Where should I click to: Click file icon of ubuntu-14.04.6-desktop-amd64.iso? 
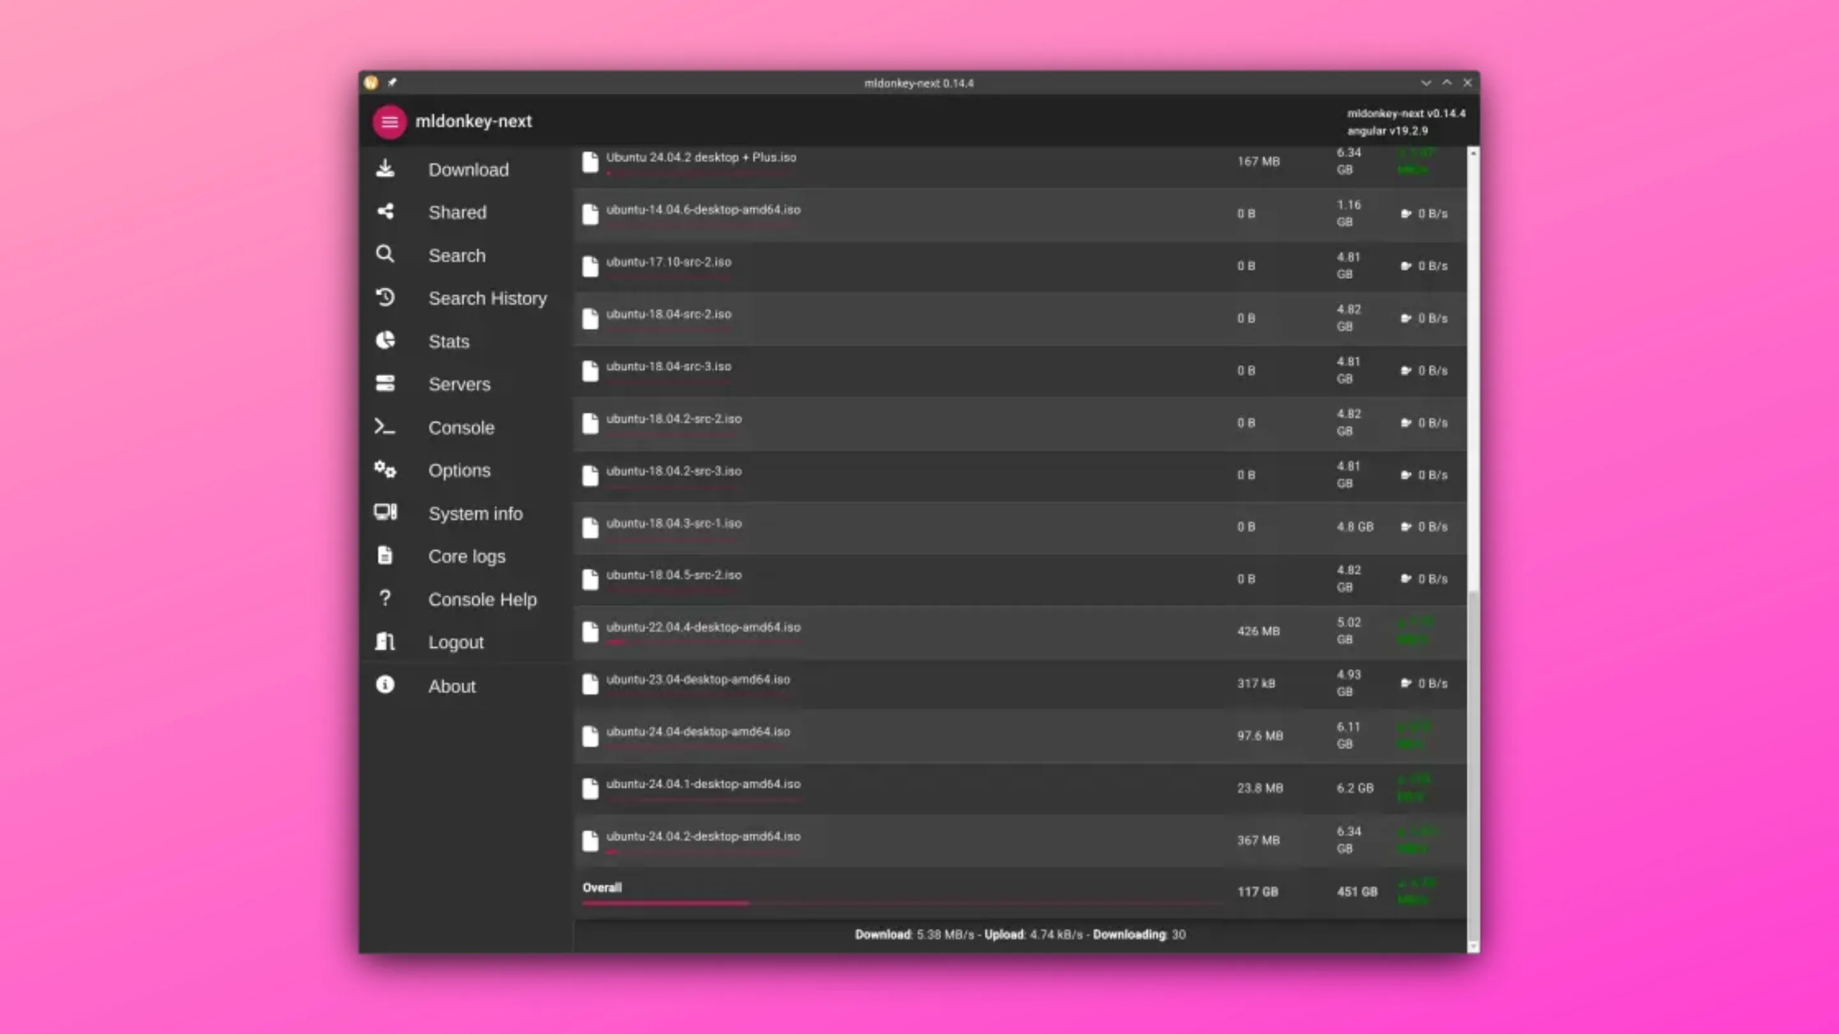click(x=589, y=214)
